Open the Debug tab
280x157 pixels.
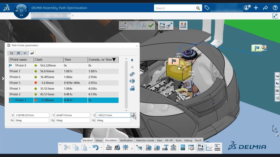(x=188, y=140)
